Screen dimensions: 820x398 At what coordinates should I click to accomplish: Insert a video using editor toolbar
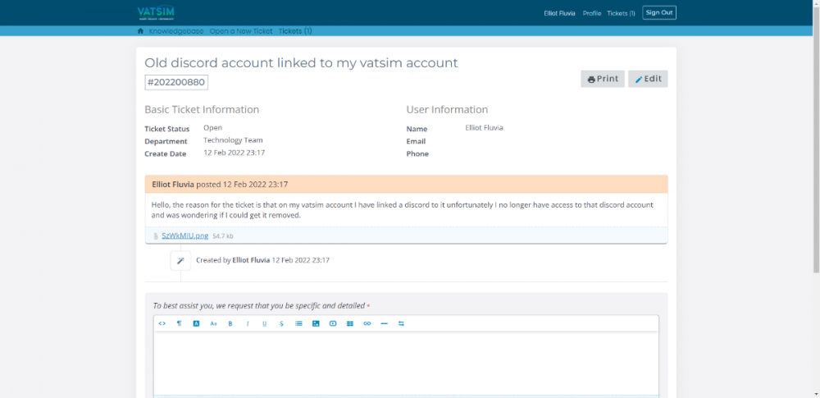point(333,323)
